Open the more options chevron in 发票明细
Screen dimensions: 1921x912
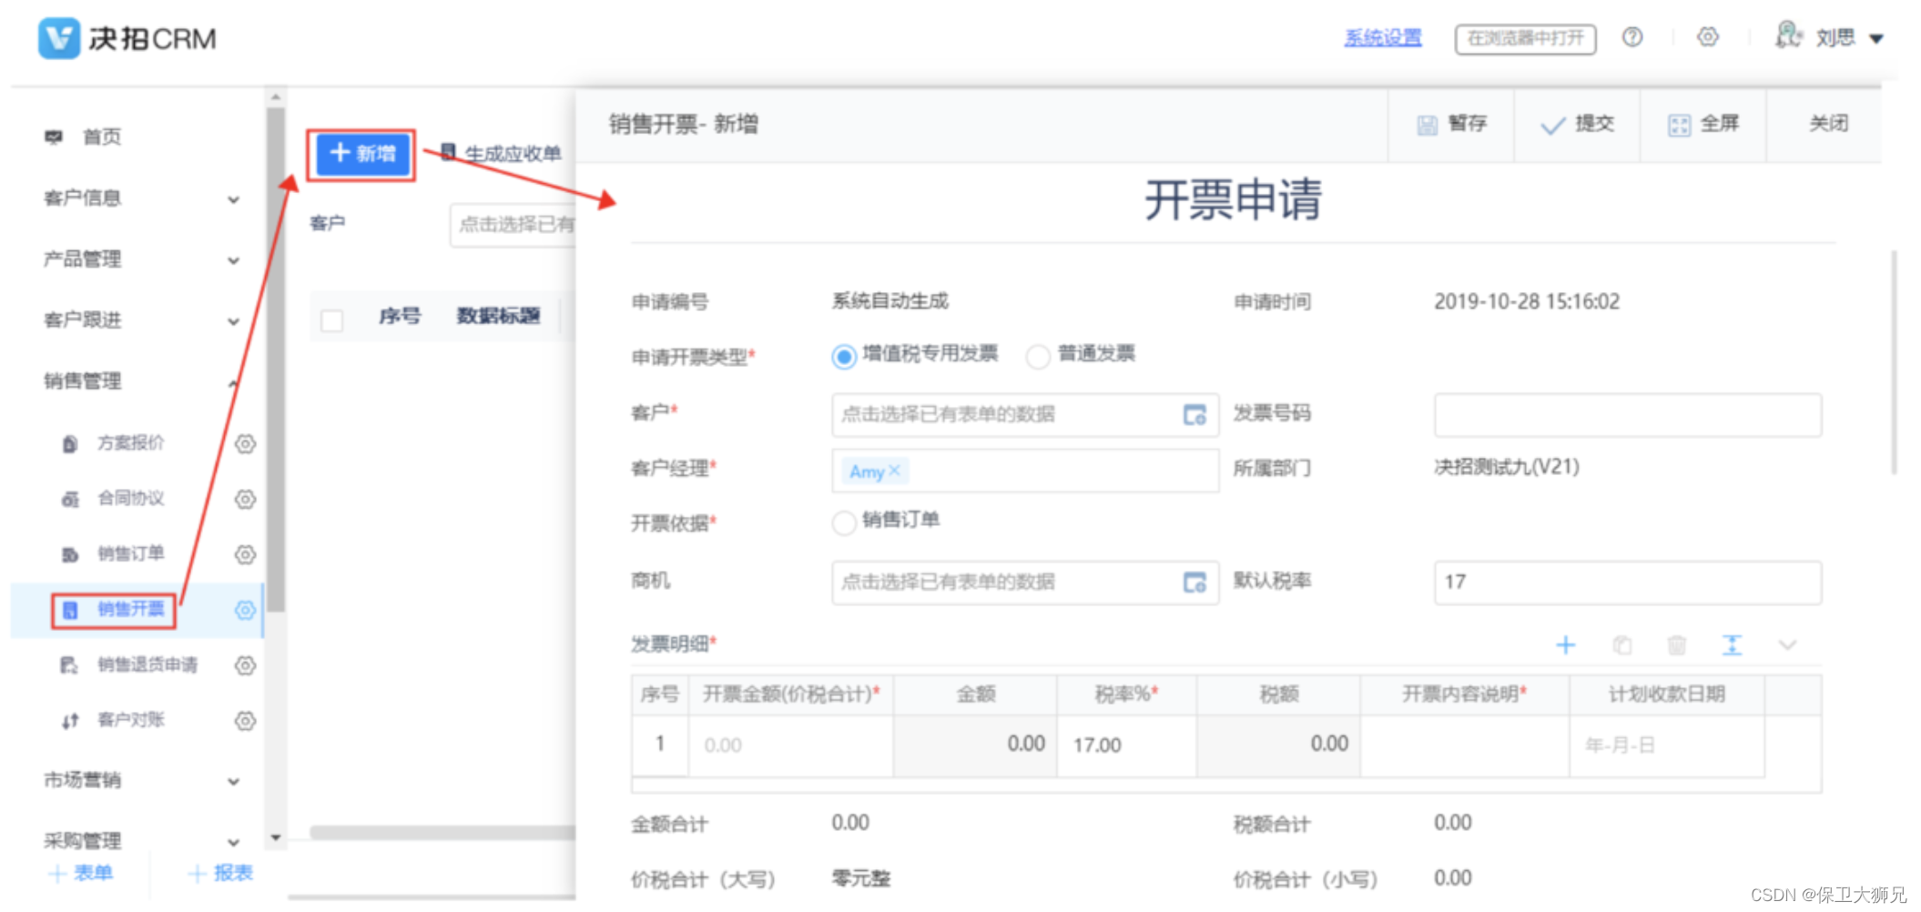click(x=1787, y=645)
